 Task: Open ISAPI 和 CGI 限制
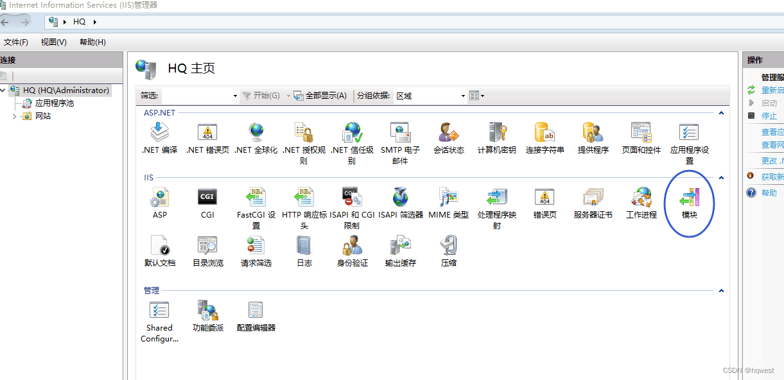point(352,208)
